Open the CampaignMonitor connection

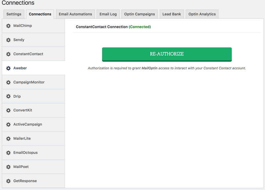tap(33, 82)
